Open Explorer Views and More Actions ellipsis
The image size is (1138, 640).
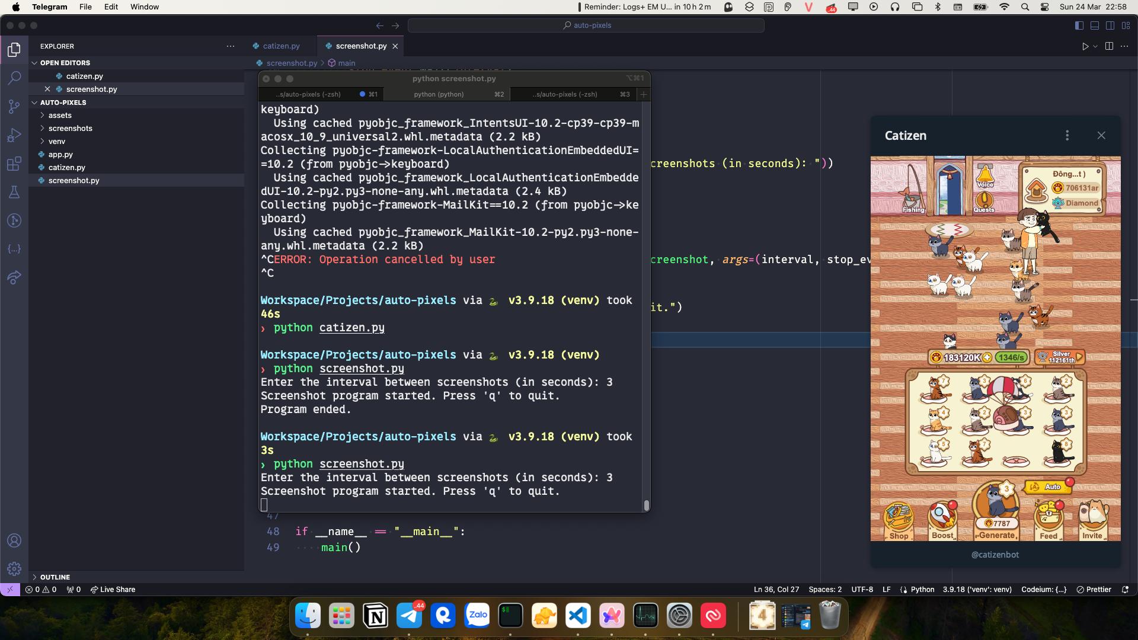click(231, 46)
